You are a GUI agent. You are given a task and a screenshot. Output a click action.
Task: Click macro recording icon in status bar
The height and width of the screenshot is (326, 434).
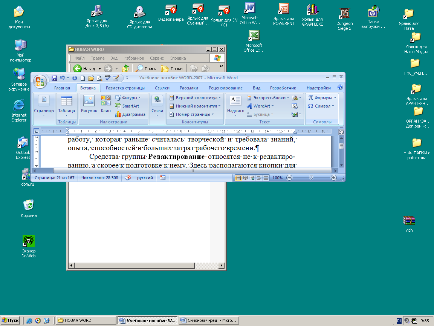point(162,178)
